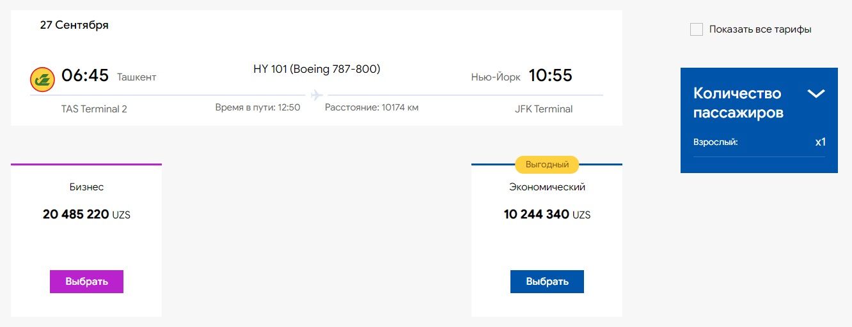Choose the 'Экономический' fare card
This screenshot has height=327, width=852.
coord(547,240)
